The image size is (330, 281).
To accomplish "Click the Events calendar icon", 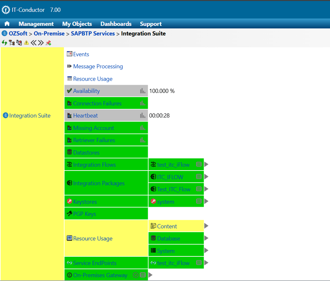I will point(69,54).
